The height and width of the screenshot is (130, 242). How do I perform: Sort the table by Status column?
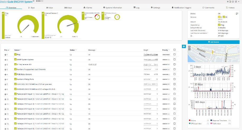(72, 50)
